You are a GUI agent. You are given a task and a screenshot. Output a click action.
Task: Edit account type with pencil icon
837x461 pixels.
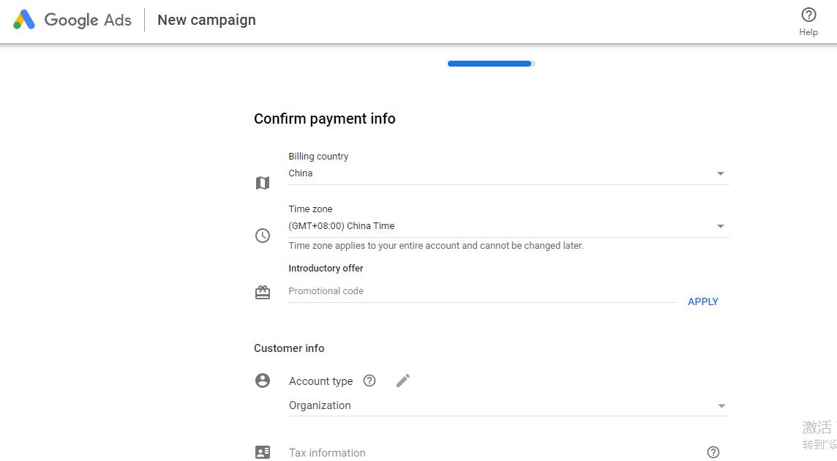click(403, 381)
